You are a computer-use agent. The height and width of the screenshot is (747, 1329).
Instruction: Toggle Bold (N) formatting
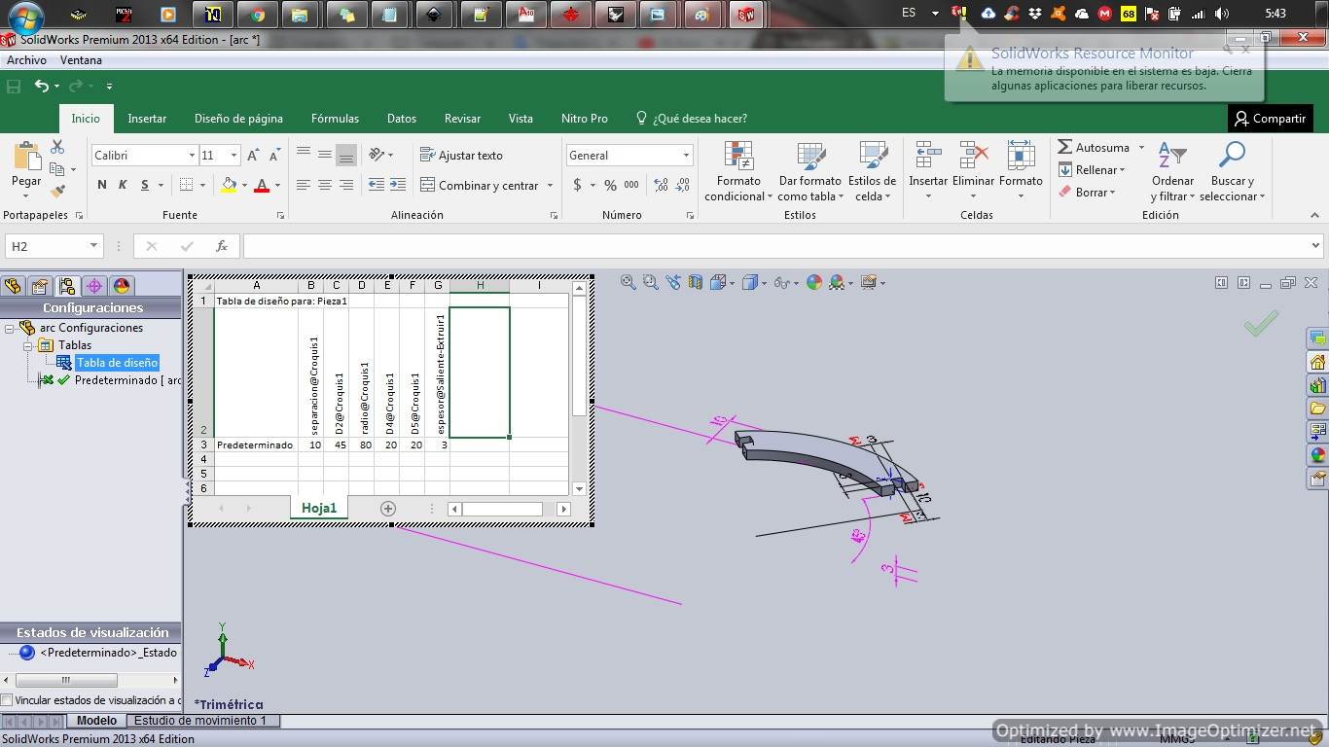point(102,185)
